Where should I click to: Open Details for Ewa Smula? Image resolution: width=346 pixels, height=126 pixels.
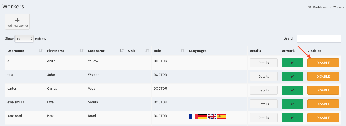pyautogui.click(x=264, y=104)
